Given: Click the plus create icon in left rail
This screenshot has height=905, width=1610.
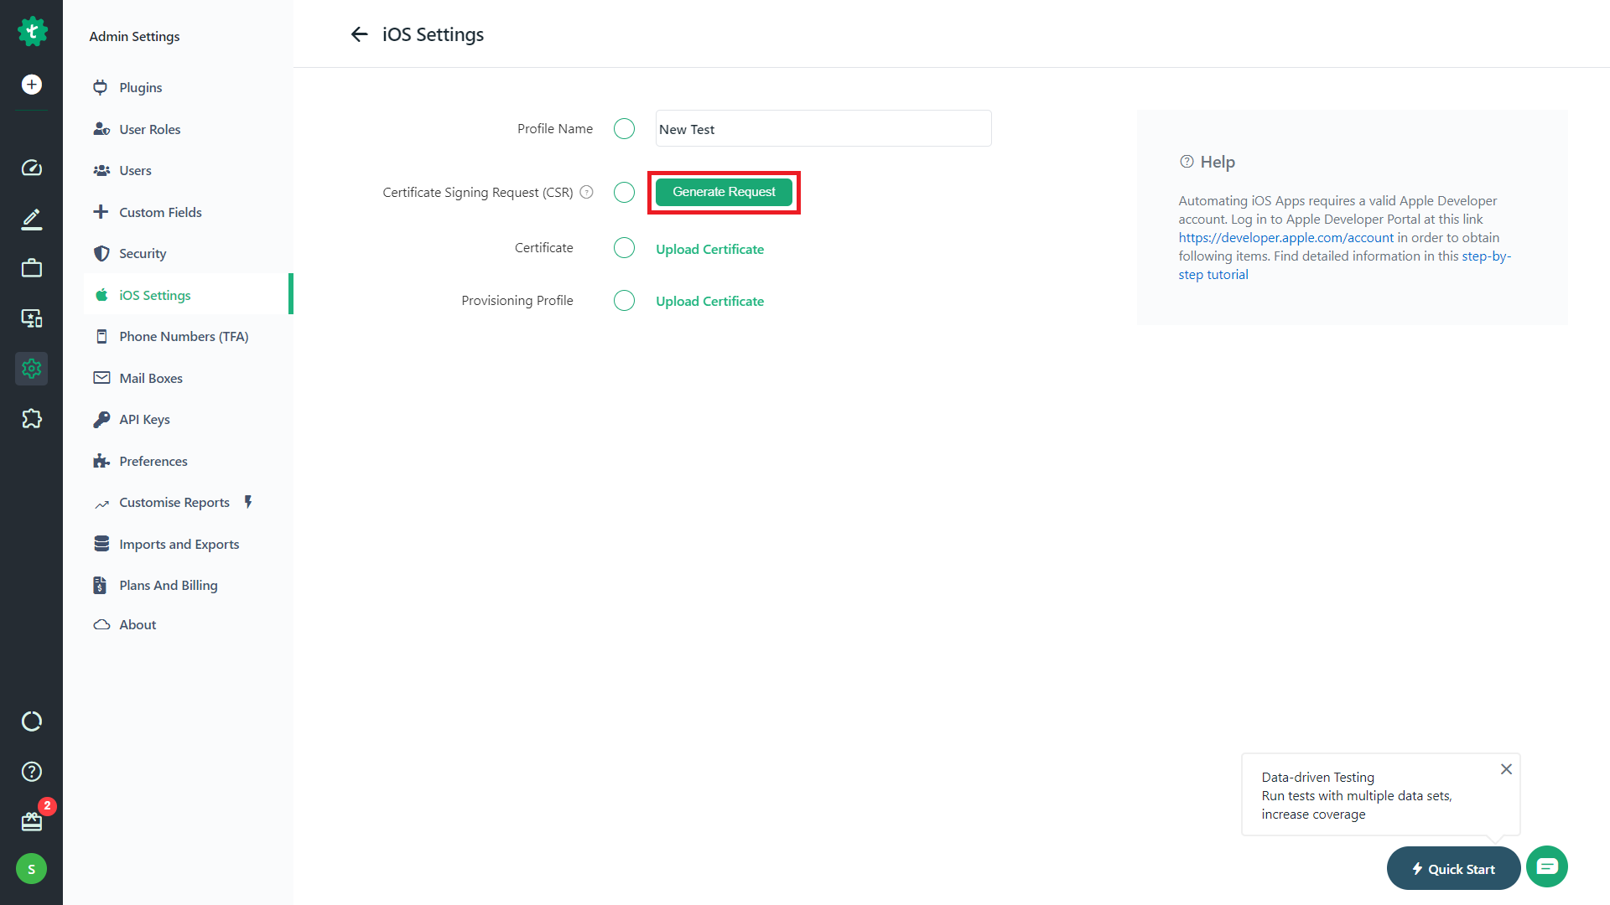Looking at the screenshot, I should (x=32, y=85).
